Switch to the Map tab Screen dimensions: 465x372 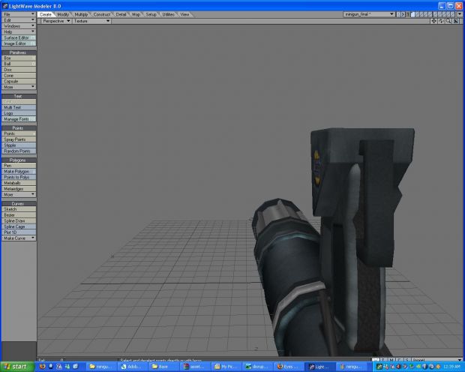[x=136, y=14]
